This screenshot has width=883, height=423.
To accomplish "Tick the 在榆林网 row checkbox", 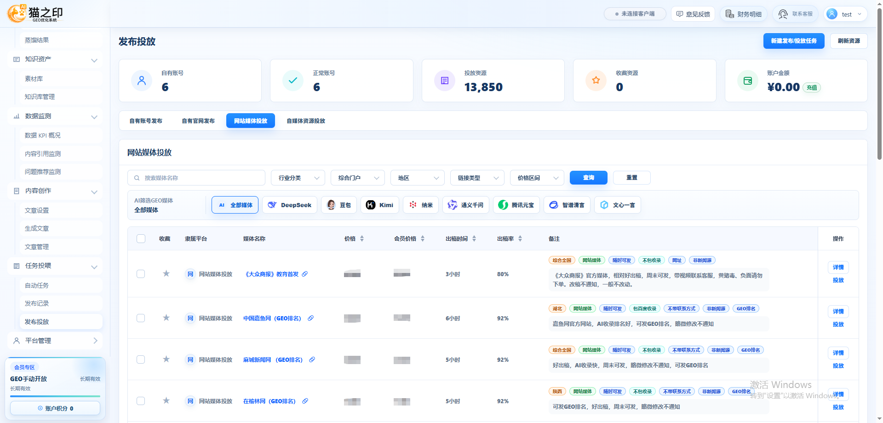I will (141, 401).
